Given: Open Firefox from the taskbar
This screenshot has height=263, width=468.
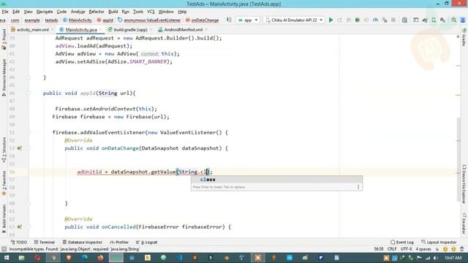Looking at the screenshot, I should [100, 258].
